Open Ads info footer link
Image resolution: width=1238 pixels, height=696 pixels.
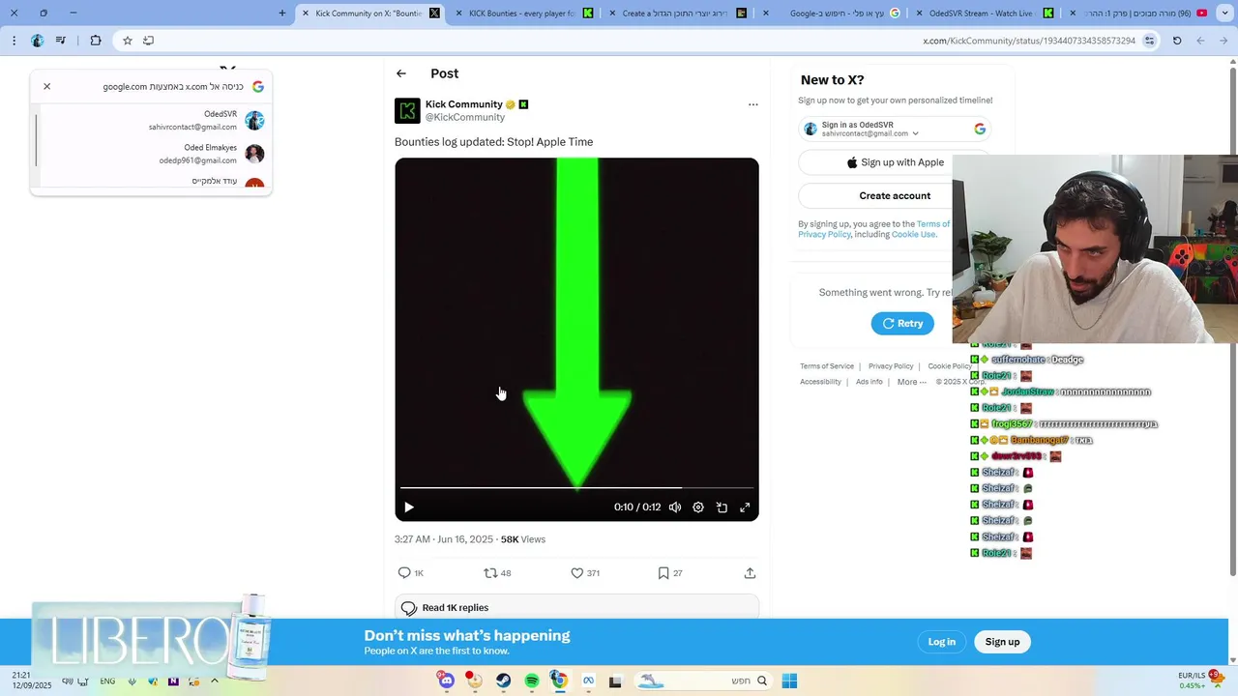click(870, 382)
